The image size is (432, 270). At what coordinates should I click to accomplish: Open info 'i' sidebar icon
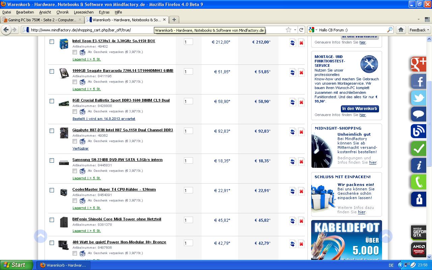click(x=418, y=165)
